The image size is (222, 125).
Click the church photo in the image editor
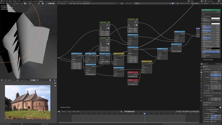(28, 102)
